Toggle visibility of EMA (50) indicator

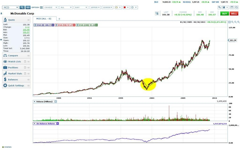[56, 25]
